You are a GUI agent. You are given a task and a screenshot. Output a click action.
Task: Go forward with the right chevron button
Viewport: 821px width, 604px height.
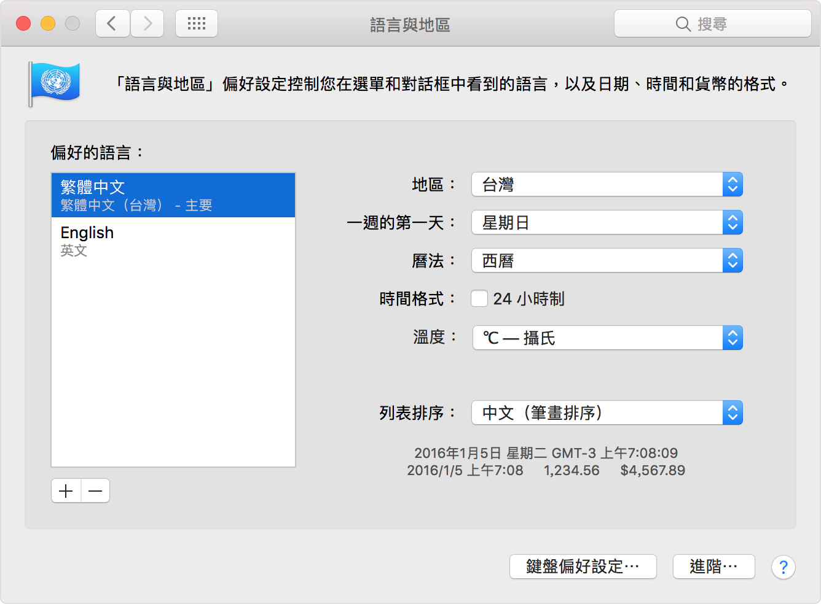tap(147, 24)
